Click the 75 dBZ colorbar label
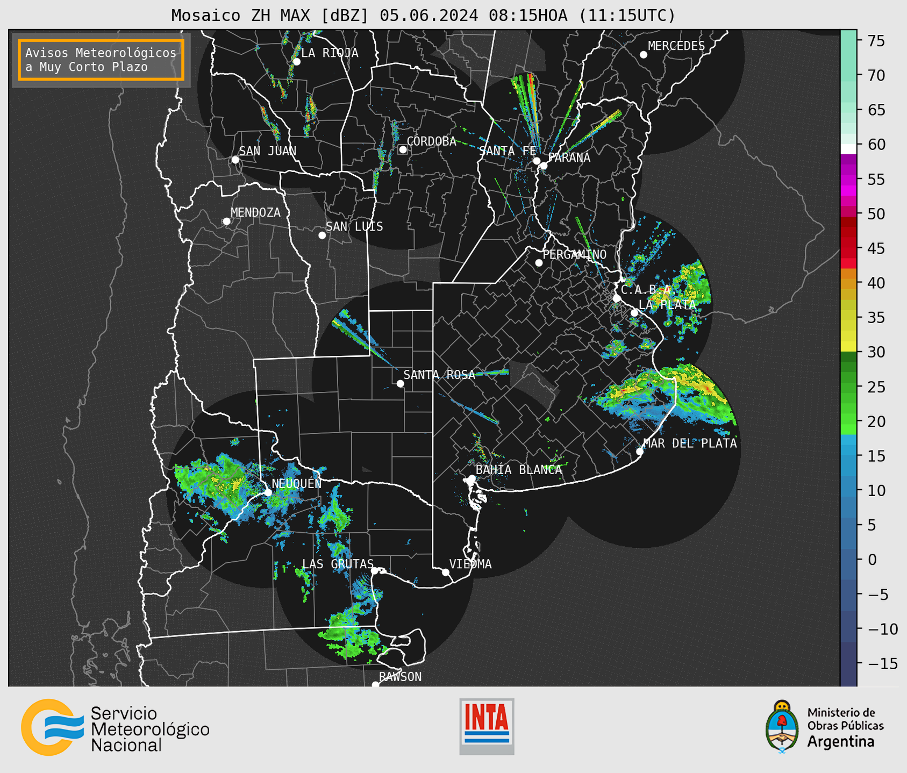The image size is (907, 773). point(876,41)
